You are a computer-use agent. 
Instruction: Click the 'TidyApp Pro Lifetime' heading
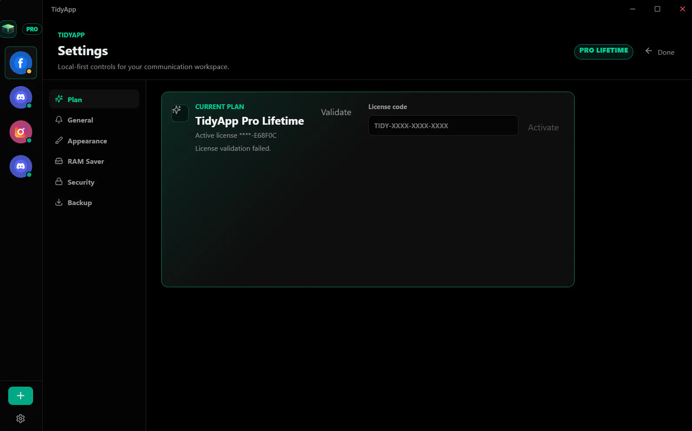coord(250,121)
